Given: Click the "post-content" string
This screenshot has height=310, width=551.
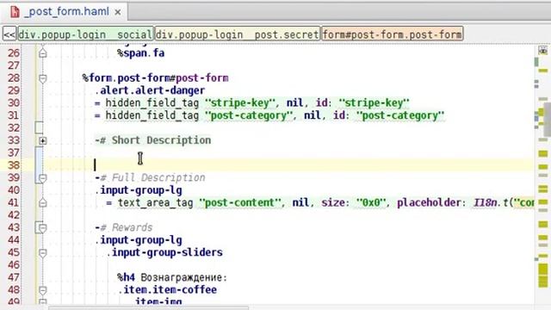Looking at the screenshot, I should [240, 203].
